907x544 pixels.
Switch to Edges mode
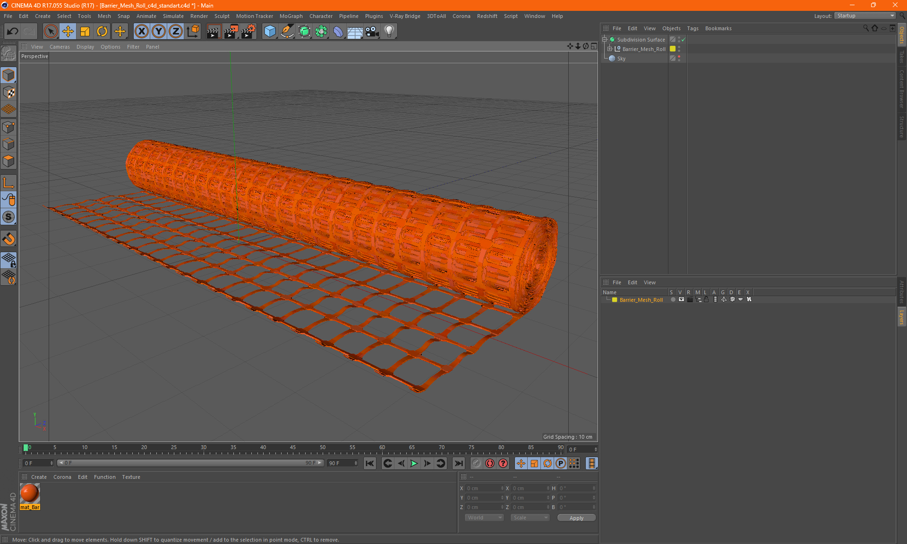pyautogui.click(x=9, y=144)
